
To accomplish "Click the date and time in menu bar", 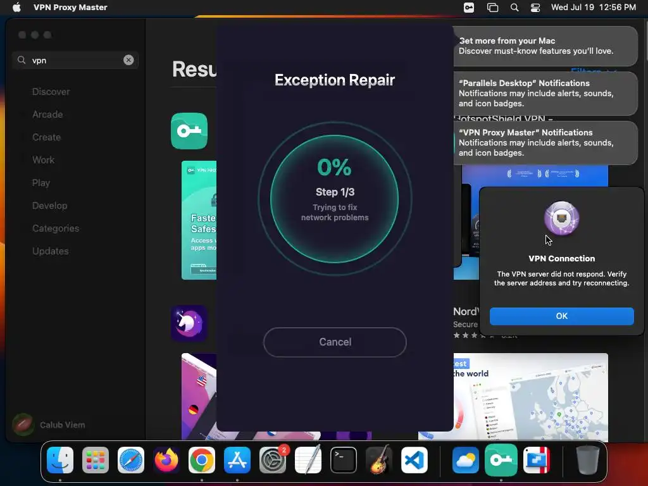I will pos(594,8).
